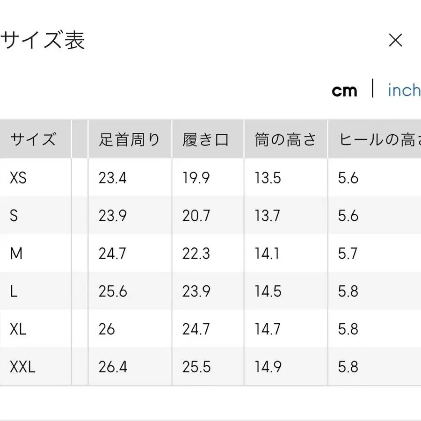Select the XXL size row label
Image resolution: width=421 pixels, height=421 pixels.
21,367
